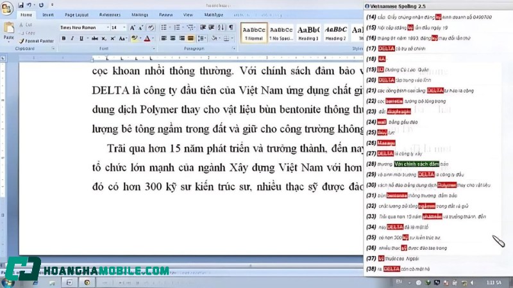Switch to the Page Layout tab
The image size is (513, 288).
point(76,15)
